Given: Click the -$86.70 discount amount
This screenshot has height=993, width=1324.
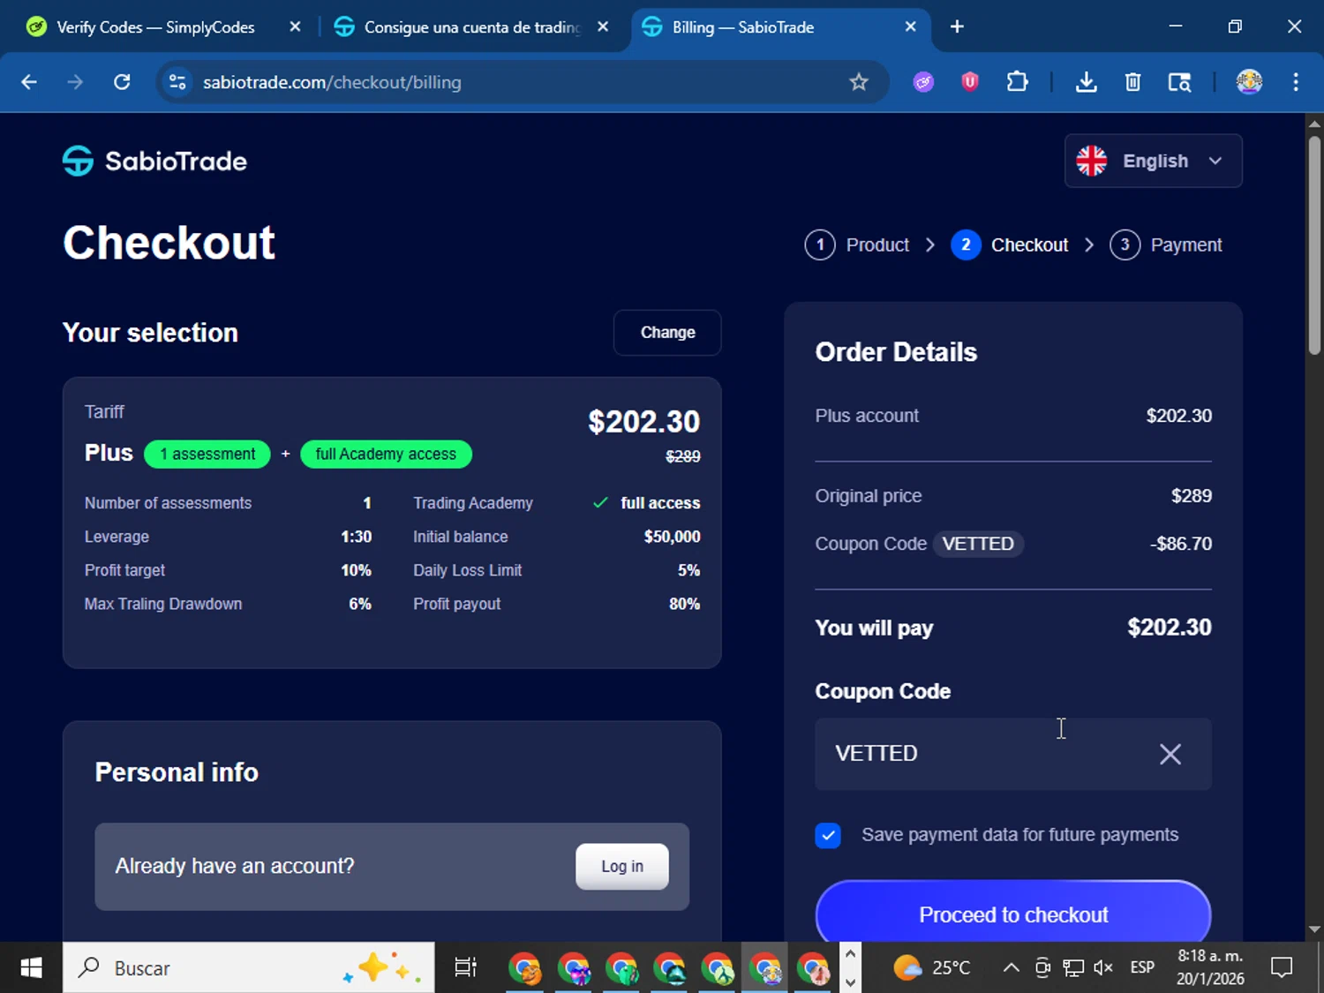Looking at the screenshot, I should click(x=1180, y=544).
